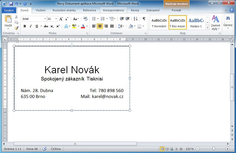Screen dimensions: 236x153
Task: Select the Nadpis 1 style
Action: coord(196,23)
